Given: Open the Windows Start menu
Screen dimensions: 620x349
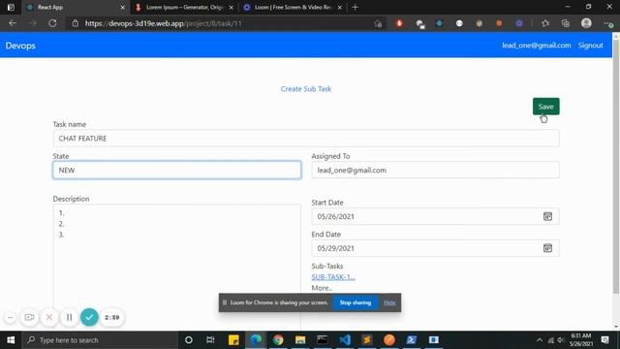Looking at the screenshot, I should point(11,340).
